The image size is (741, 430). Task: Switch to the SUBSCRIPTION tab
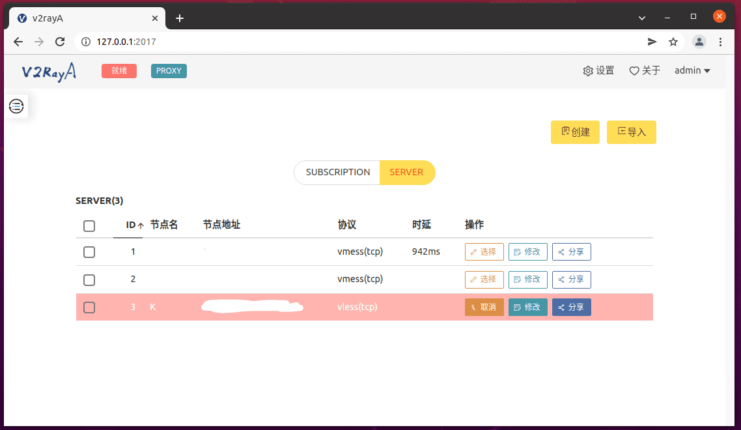point(337,173)
